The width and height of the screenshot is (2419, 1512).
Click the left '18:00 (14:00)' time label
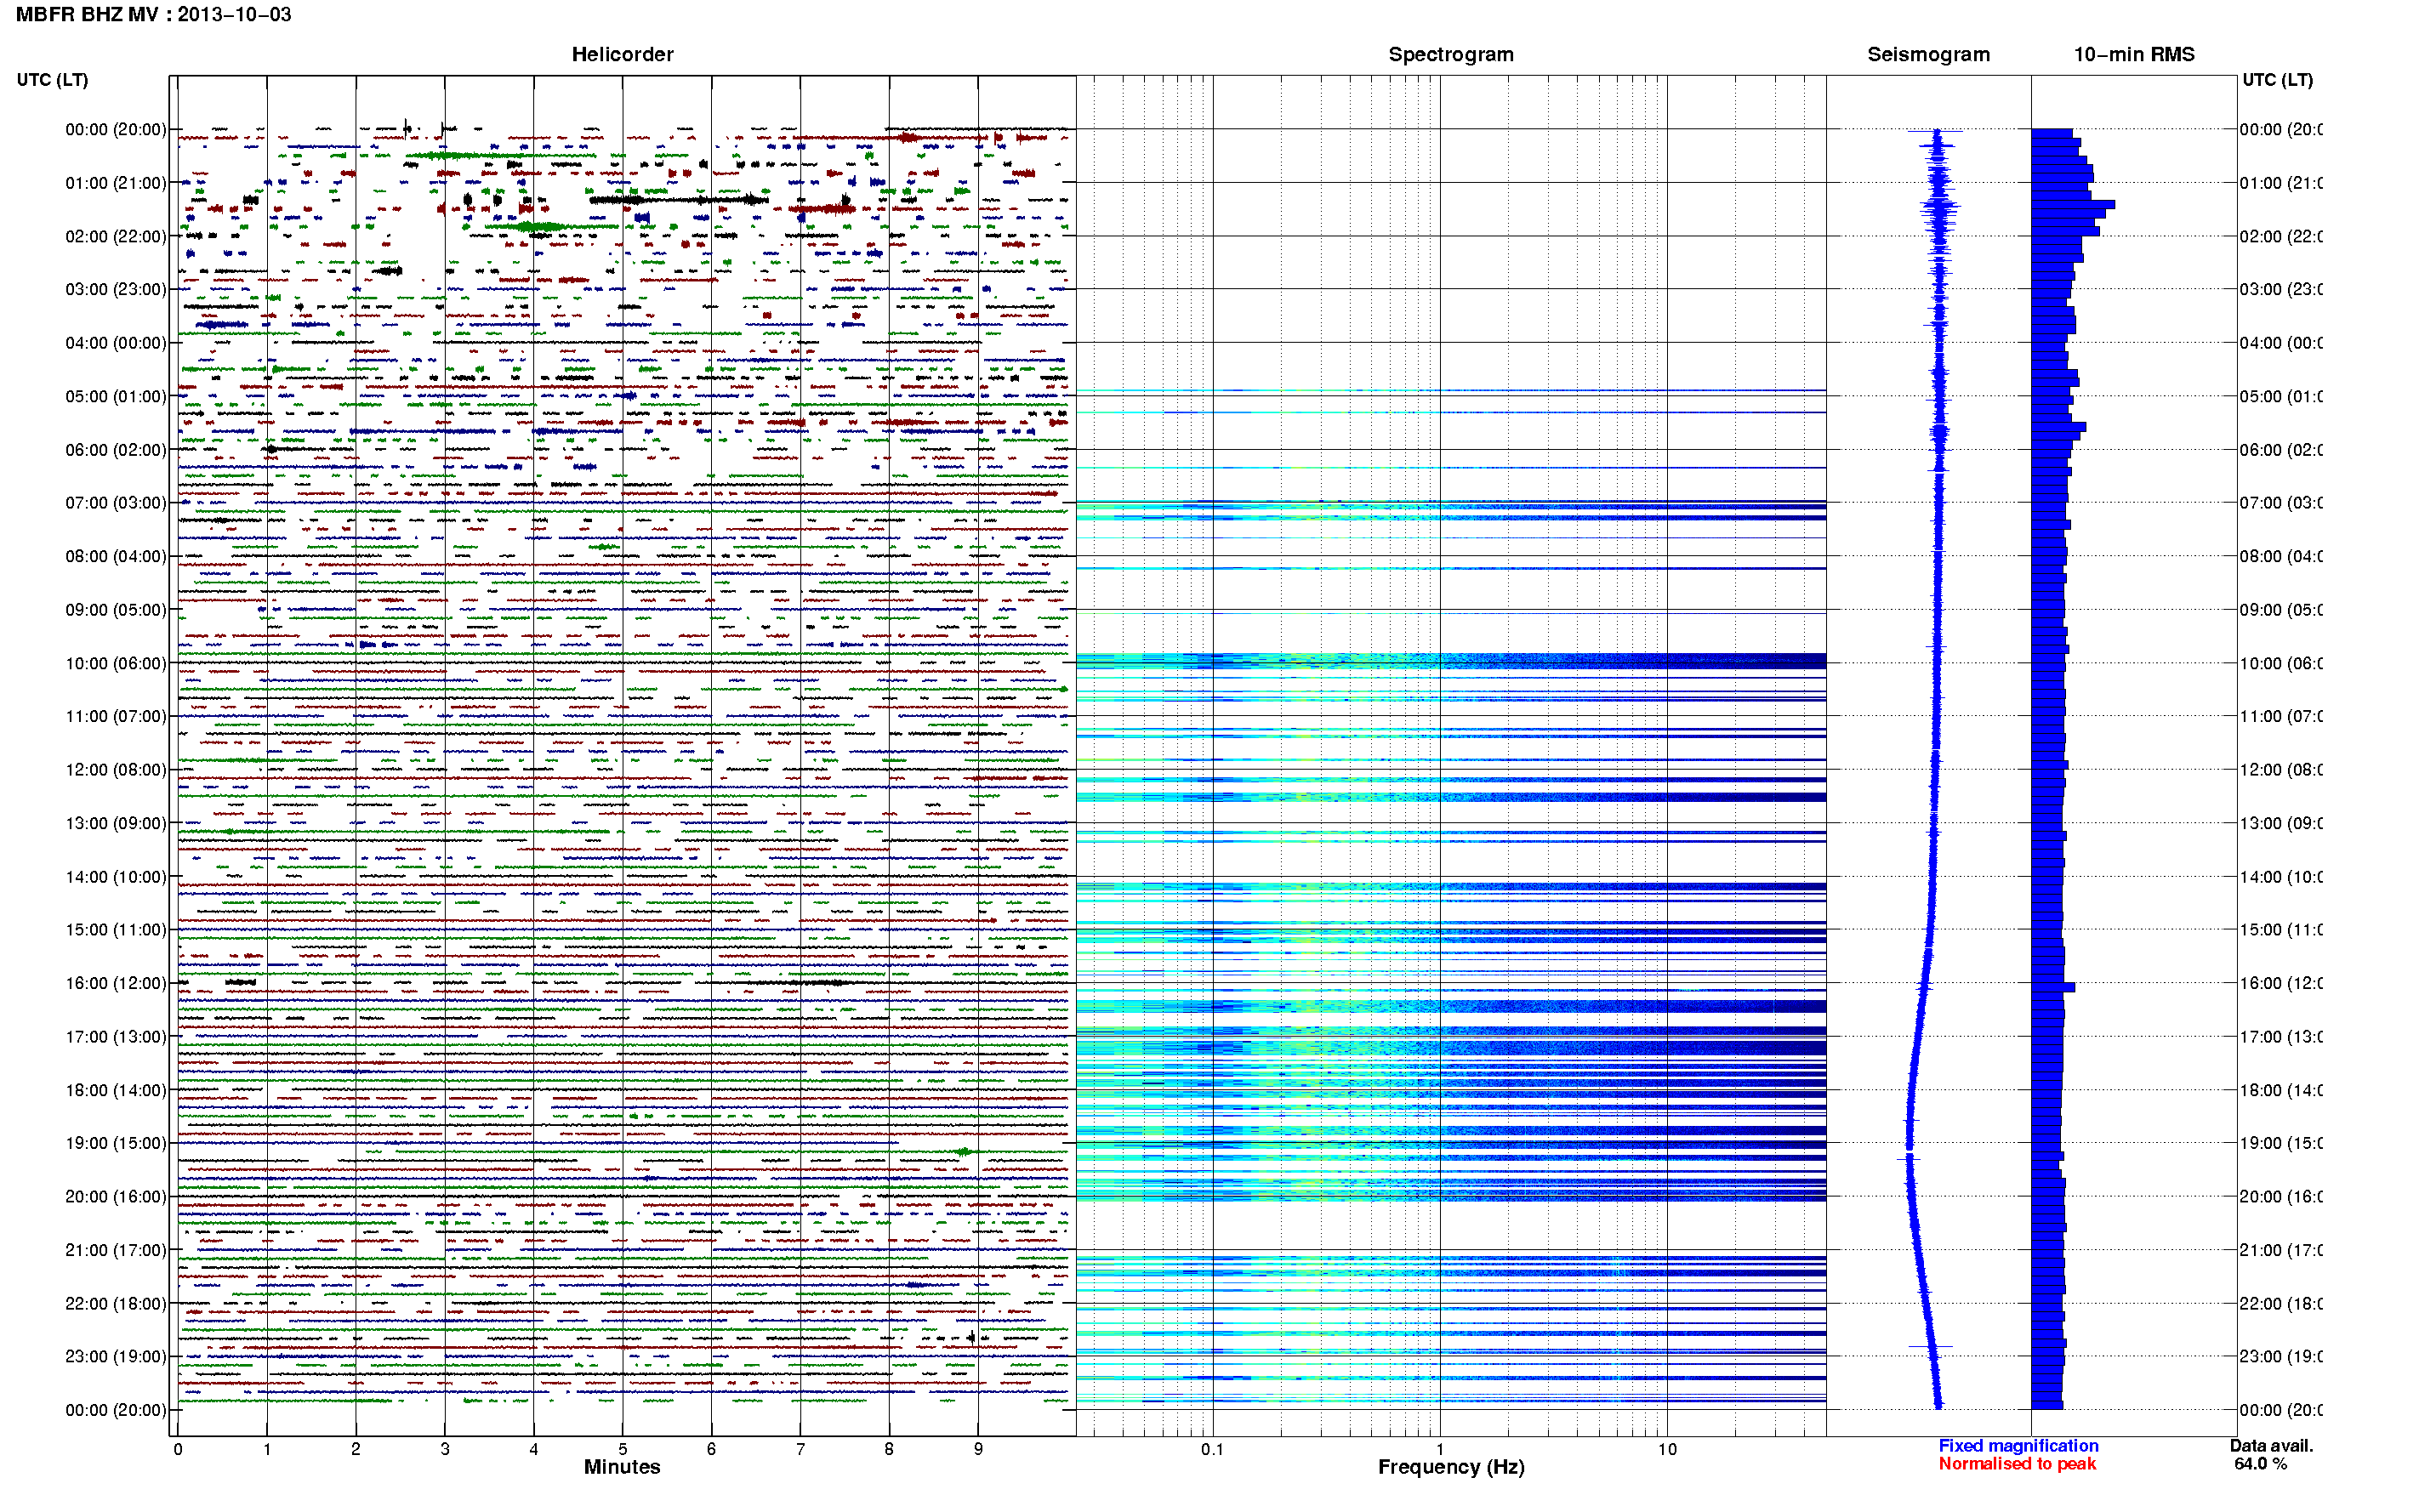click(116, 1091)
